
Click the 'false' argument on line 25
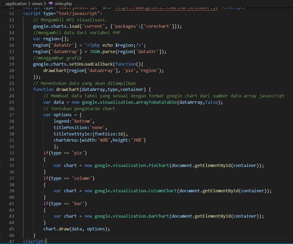(x=211, y=102)
